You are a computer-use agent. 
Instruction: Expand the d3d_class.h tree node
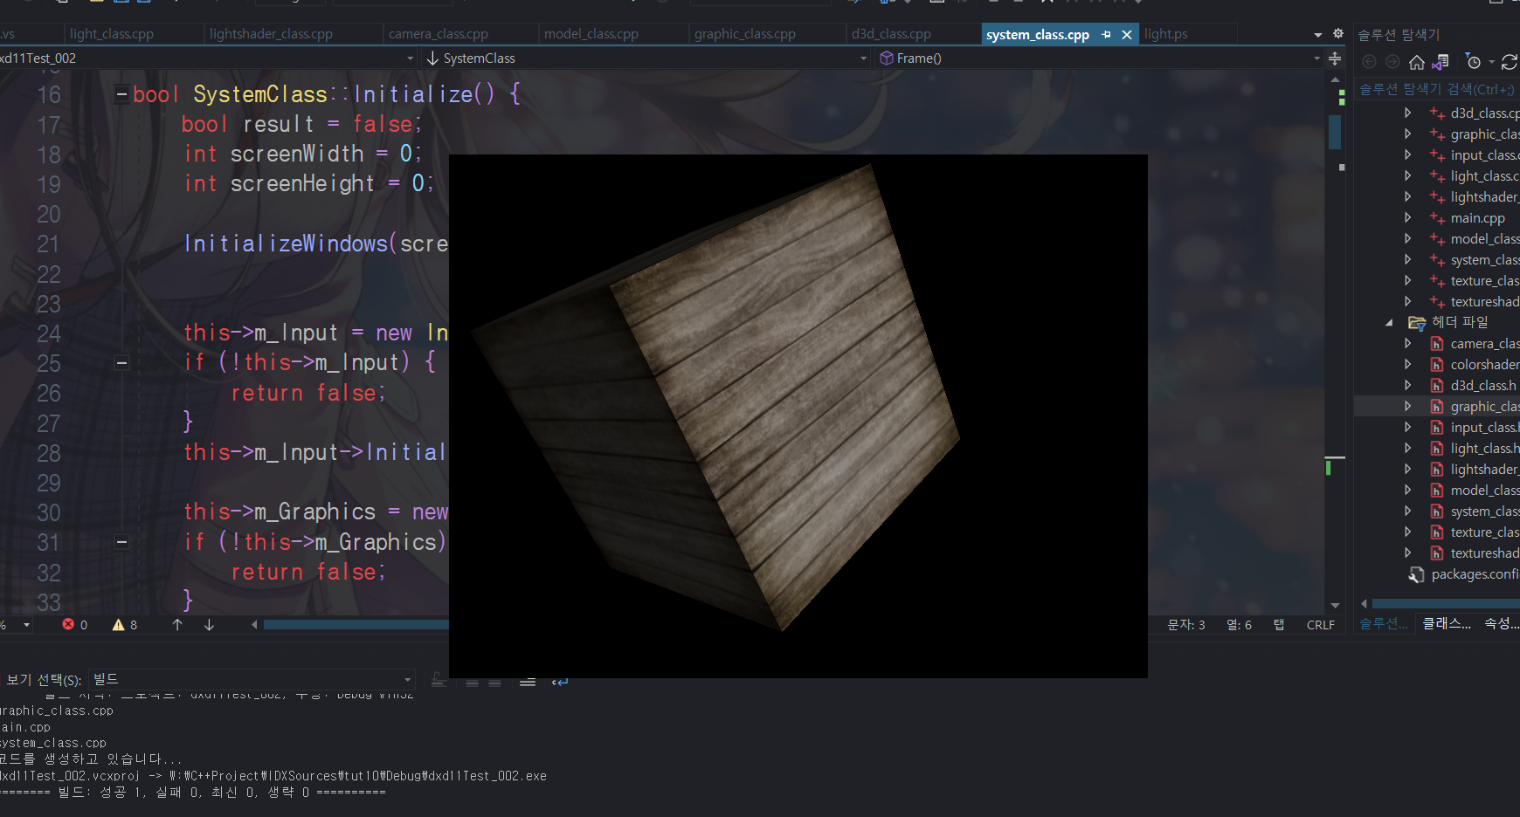point(1407,386)
